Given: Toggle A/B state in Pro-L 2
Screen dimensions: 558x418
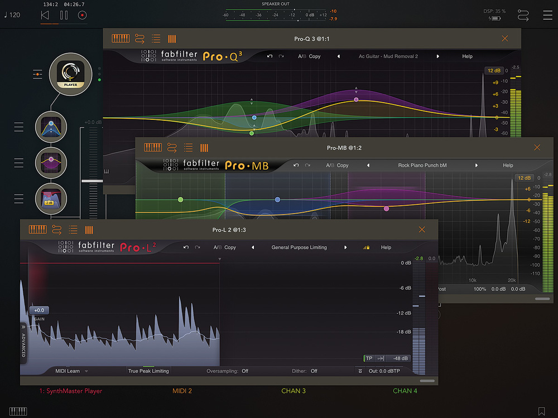Looking at the screenshot, I should point(218,247).
